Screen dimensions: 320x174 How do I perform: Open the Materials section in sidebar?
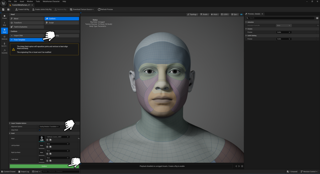pos(4,38)
